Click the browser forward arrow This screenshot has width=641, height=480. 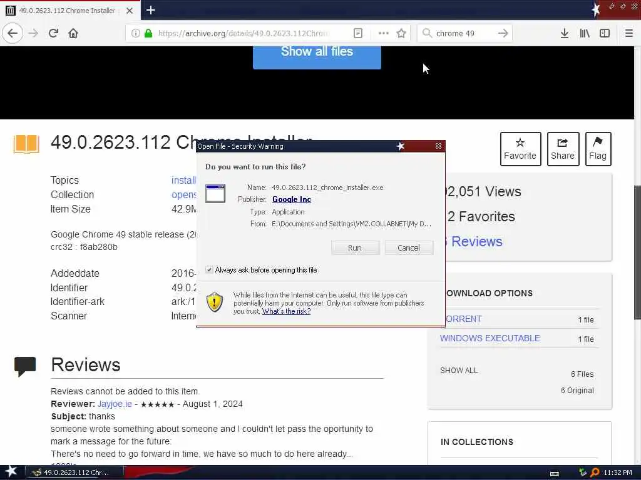(34, 33)
